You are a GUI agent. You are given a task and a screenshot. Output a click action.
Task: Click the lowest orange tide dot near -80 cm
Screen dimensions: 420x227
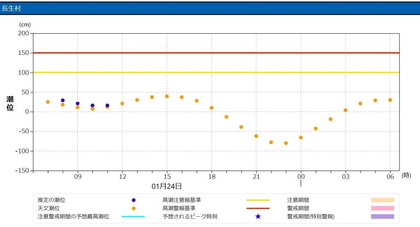(286, 143)
